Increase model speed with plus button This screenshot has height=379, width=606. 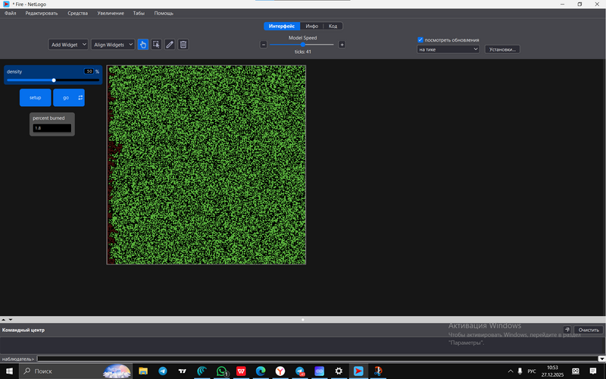coord(342,45)
